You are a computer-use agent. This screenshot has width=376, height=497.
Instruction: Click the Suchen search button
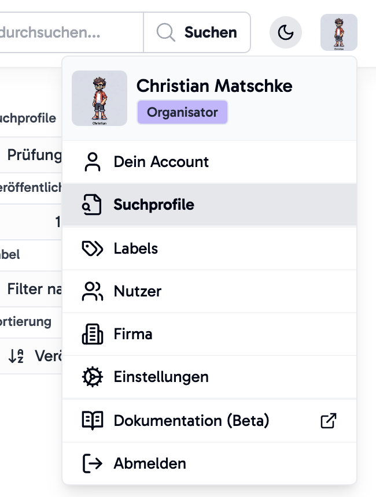click(x=197, y=32)
